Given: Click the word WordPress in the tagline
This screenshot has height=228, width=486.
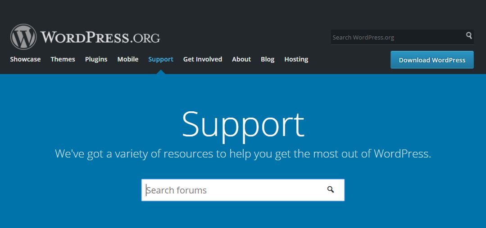Looking at the screenshot, I should (x=402, y=153).
